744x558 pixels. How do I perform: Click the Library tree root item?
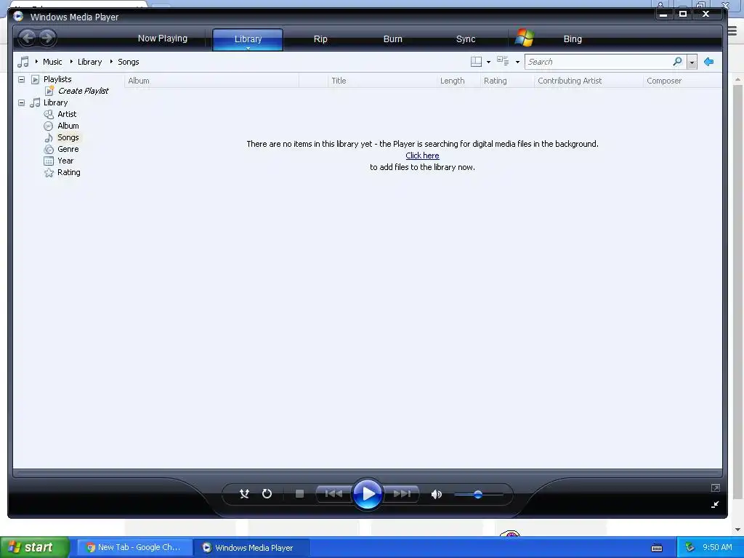pos(55,102)
